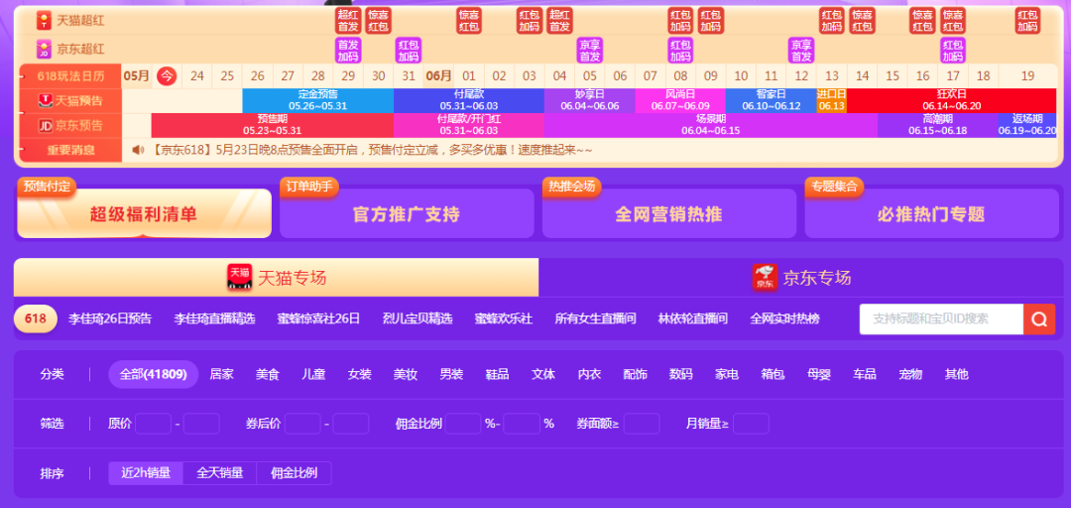Open the 李佳琦直播精选 sub-tab
Image resolution: width=1071 pixels, height=508 pixels.
point(214,318)
